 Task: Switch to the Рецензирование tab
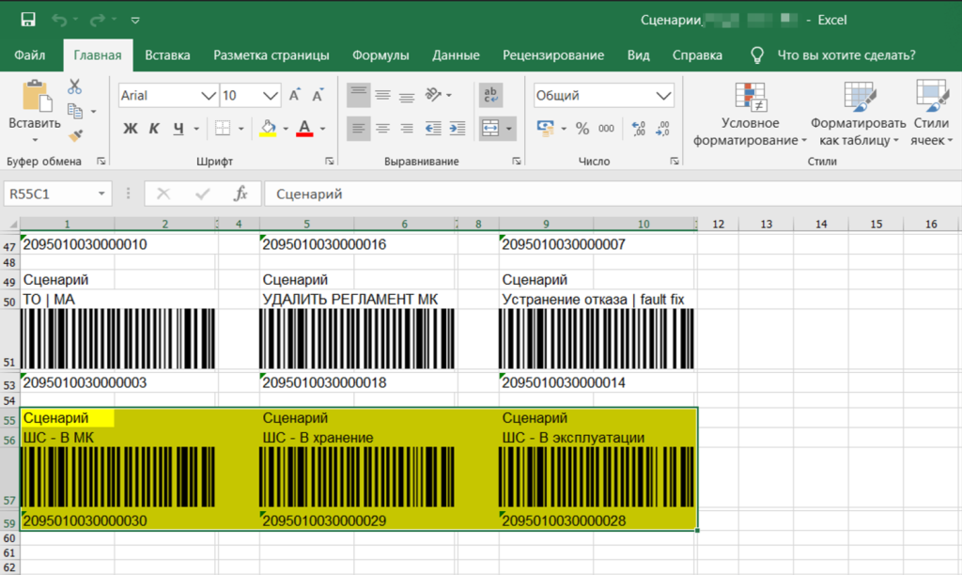click(x=553, y=55)
